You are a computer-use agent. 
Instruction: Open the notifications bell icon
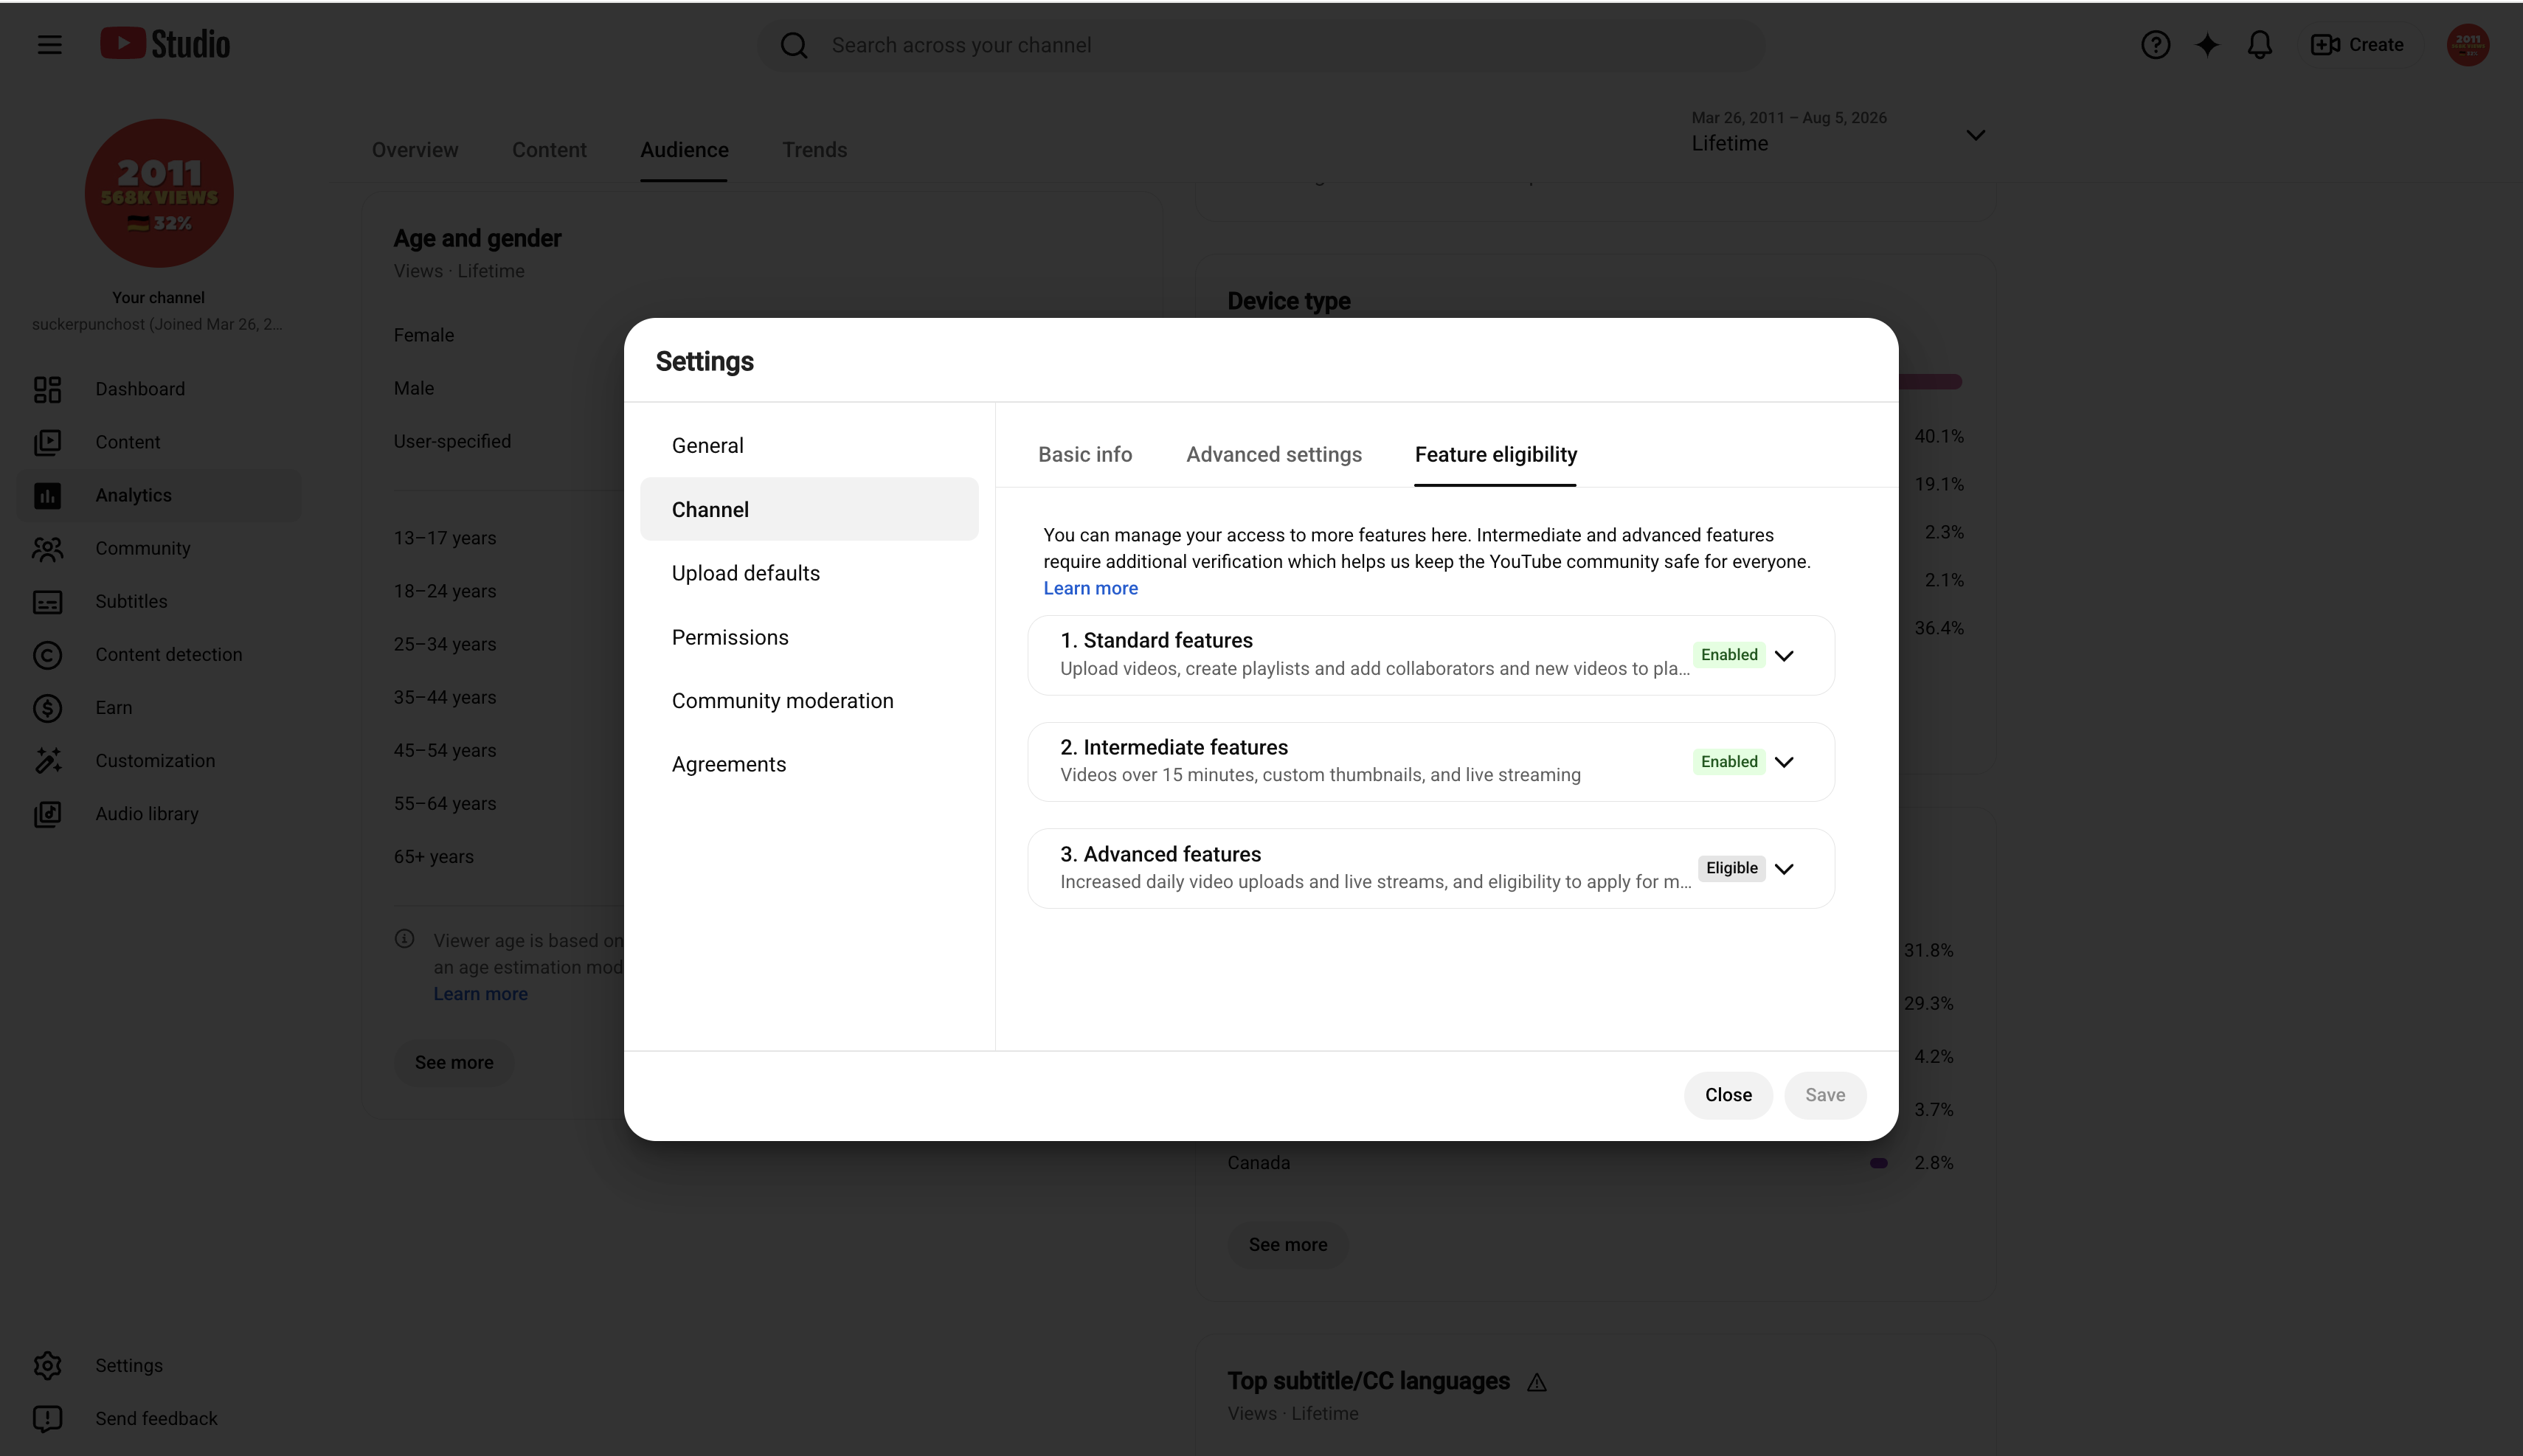2260,45
